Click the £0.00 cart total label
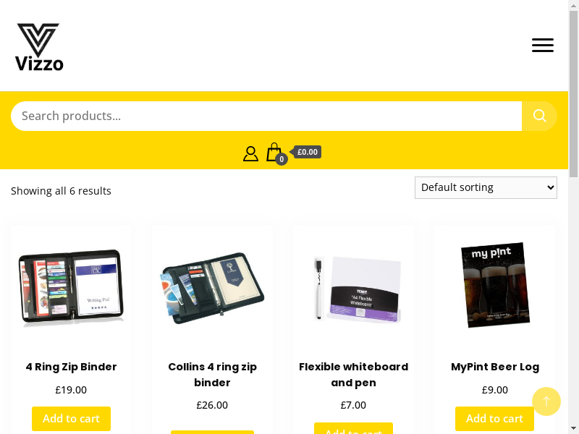579x434 pixels. tap(307, 152)
